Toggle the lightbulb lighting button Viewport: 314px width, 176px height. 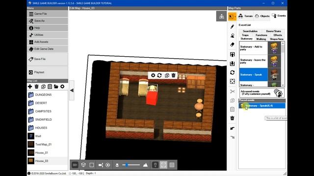pos(155,165)
